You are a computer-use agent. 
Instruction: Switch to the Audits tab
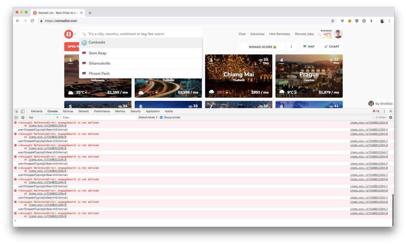pyautogui.click(x=169, y=111)
